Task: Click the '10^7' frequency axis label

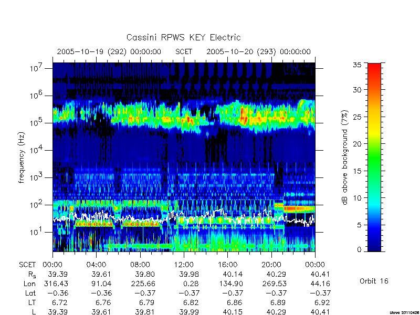Action: click(36, 69)
